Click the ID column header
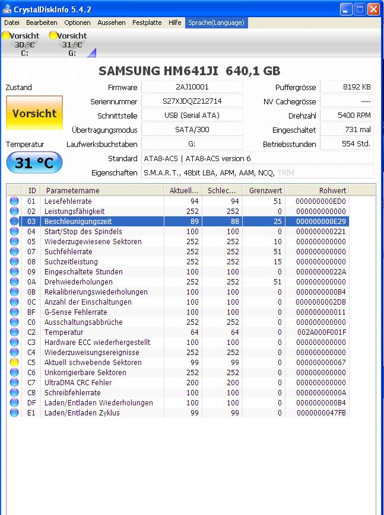384x515 pixels. pyautogui.click(x=31, y=190)
